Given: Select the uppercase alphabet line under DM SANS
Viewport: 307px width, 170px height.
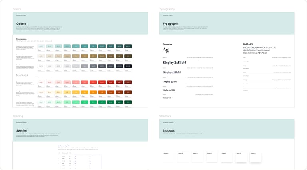Looking at the screenshot, I should (x=259, y=47).
